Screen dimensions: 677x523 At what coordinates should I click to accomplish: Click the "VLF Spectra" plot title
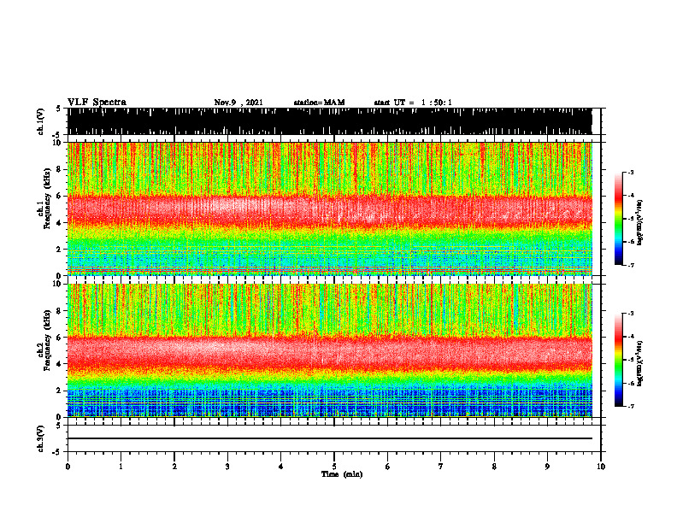[97, 103]
